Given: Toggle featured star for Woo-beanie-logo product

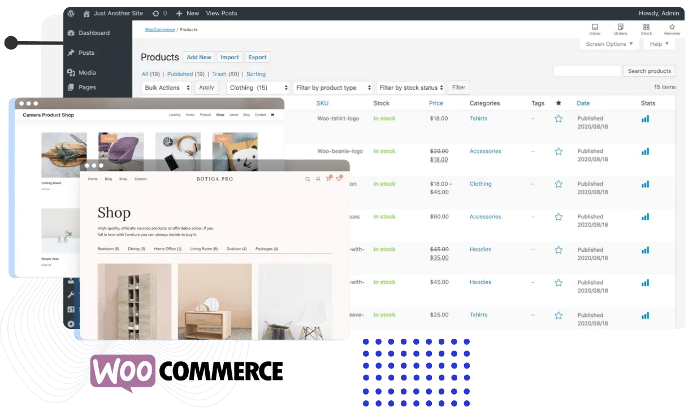Looking at the screenshot, I should pos(559,151).
